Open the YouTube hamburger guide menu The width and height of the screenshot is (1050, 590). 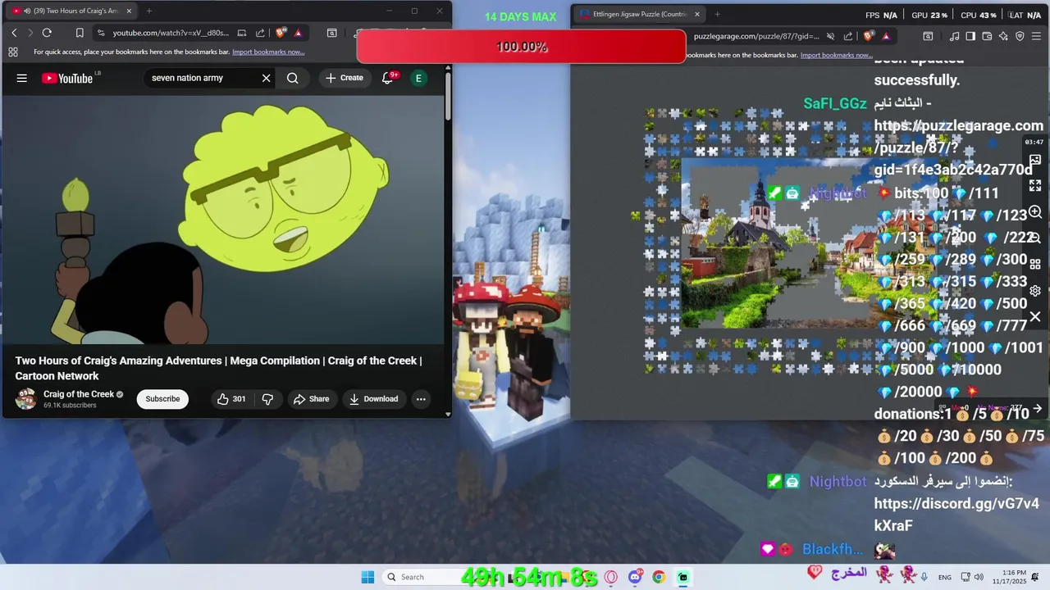[x=22, y=78]
